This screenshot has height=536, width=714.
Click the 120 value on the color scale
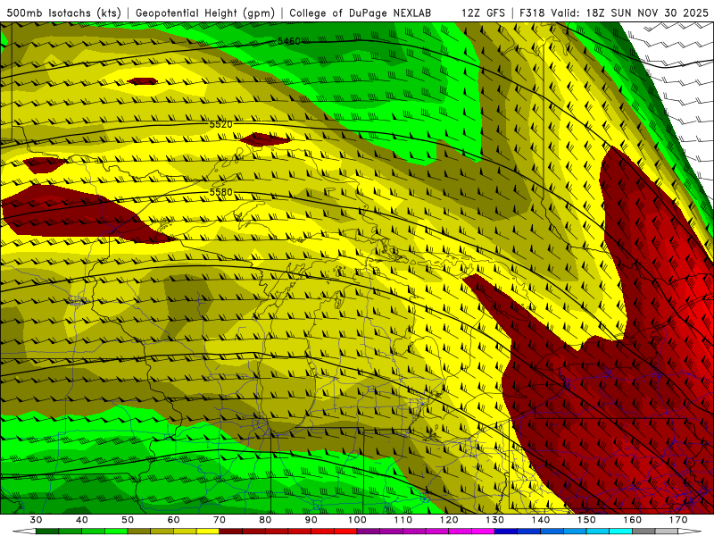click(449, 520)
